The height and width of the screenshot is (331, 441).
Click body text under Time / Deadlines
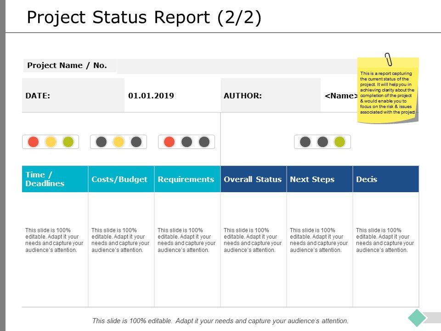coord(54,240)
